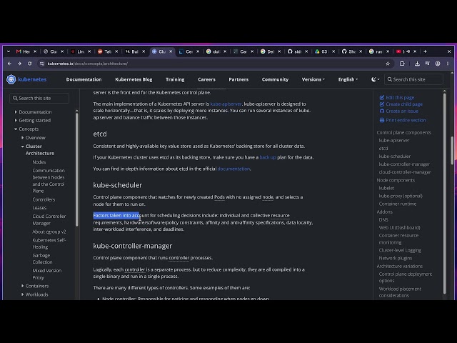Click the Create child page icon

[382, 104]
